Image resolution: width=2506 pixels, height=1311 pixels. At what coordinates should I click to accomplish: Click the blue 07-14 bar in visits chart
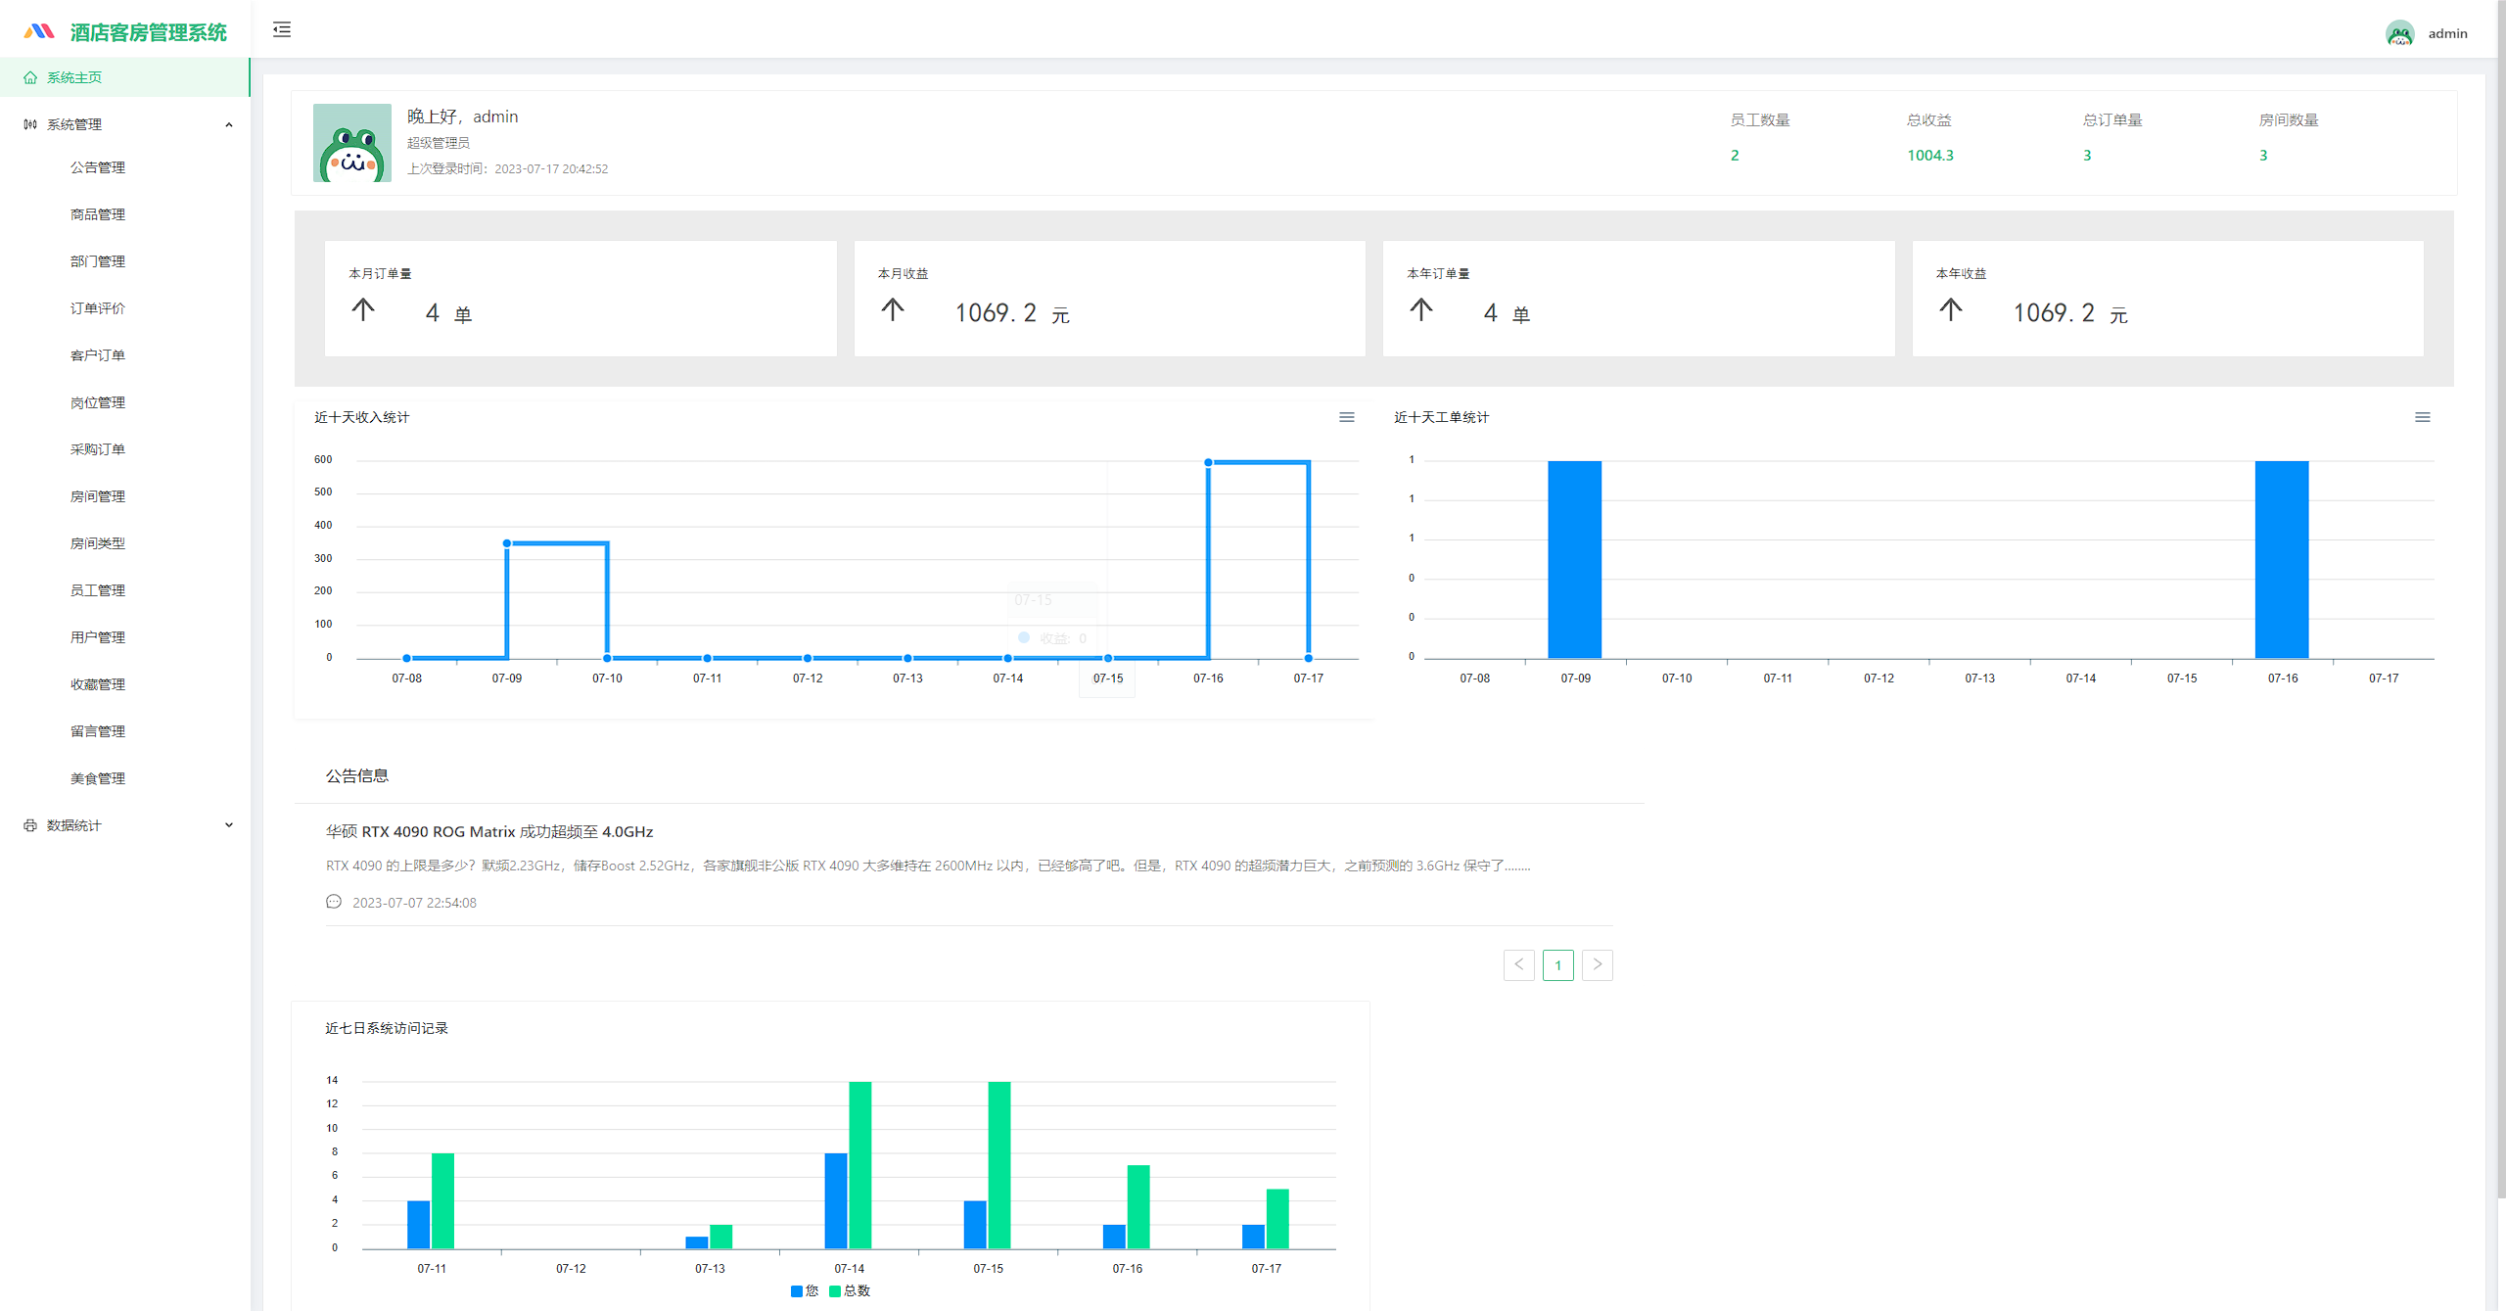(x=836, y=1200)
